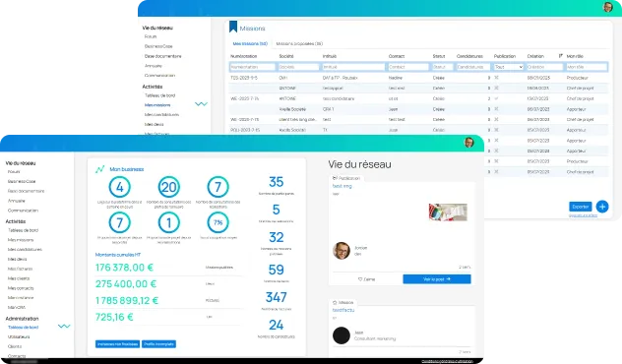Click the publication X icon in the POLI-2023-7-15 row

pyautogui.click(x=496, y=130)
